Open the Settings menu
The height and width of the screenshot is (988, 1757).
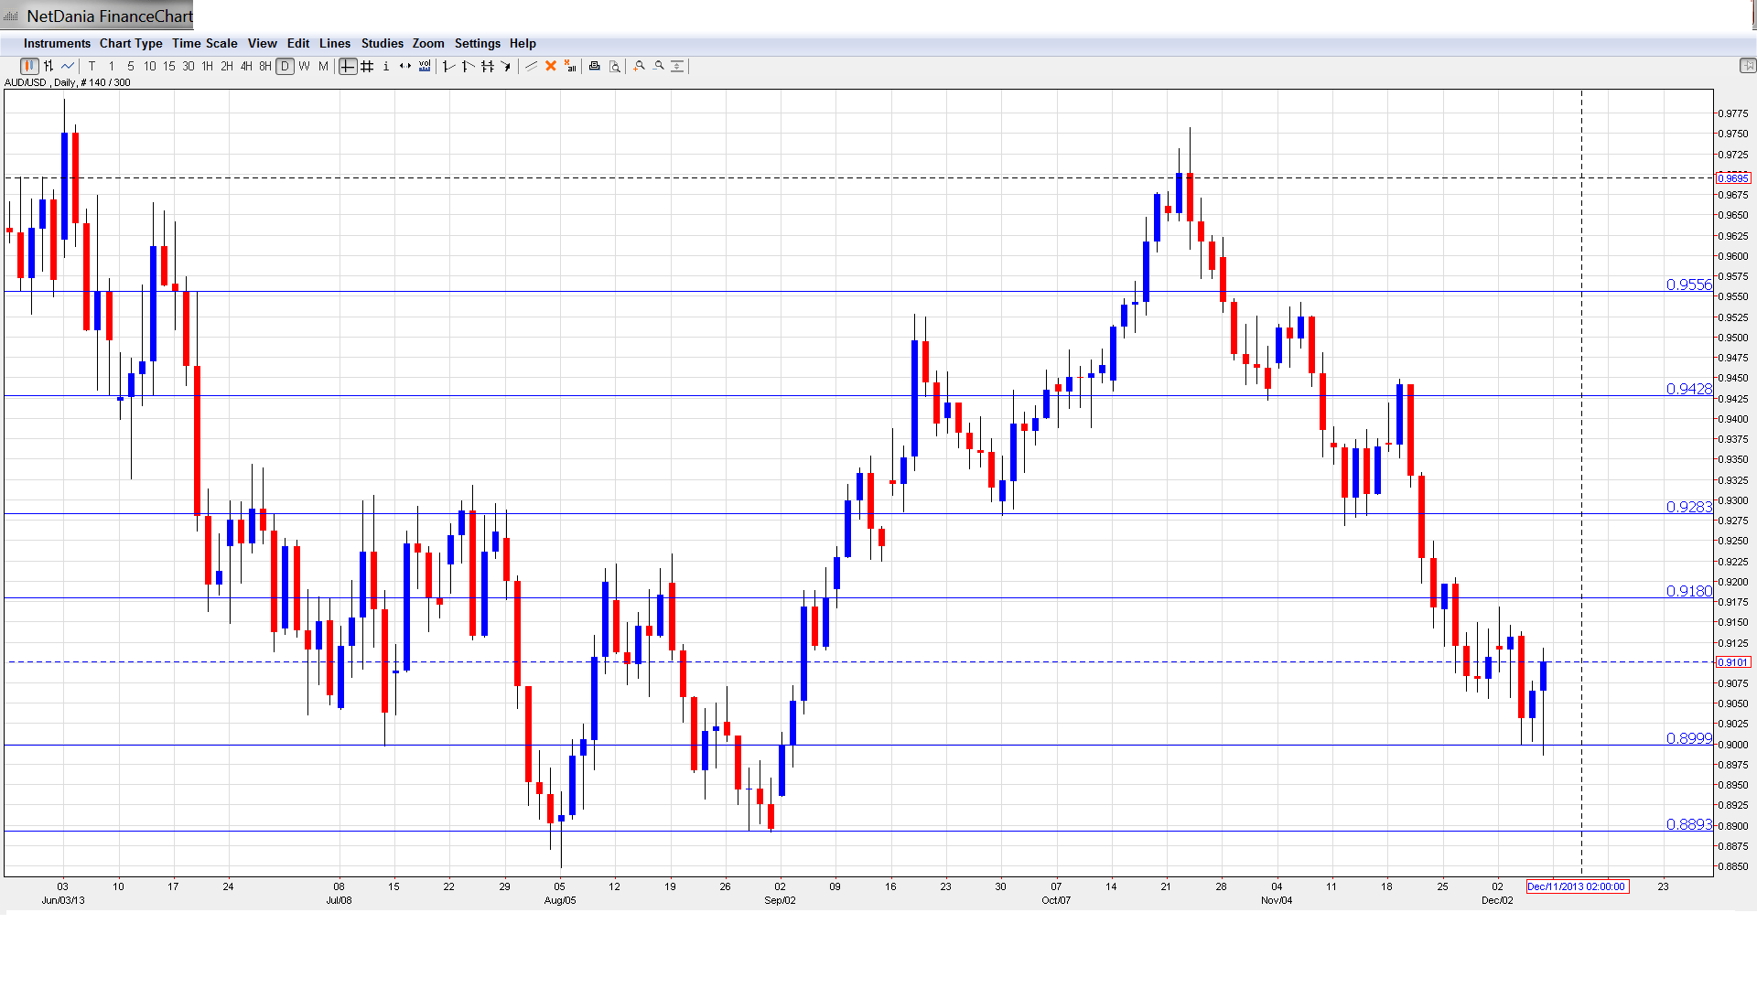pyautogui.click(x=477, y=43)
